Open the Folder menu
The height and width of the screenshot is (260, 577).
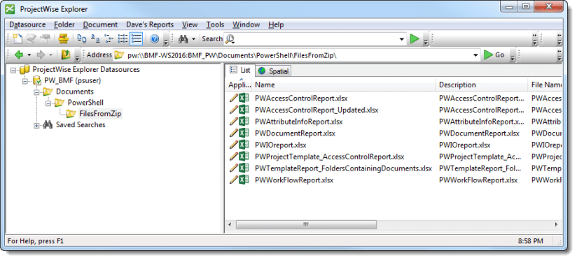click(x=64, y=24)
